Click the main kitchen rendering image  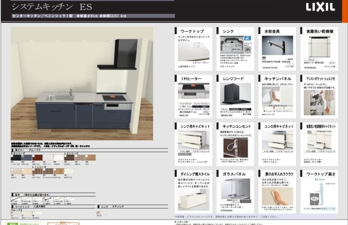point(82,83)
